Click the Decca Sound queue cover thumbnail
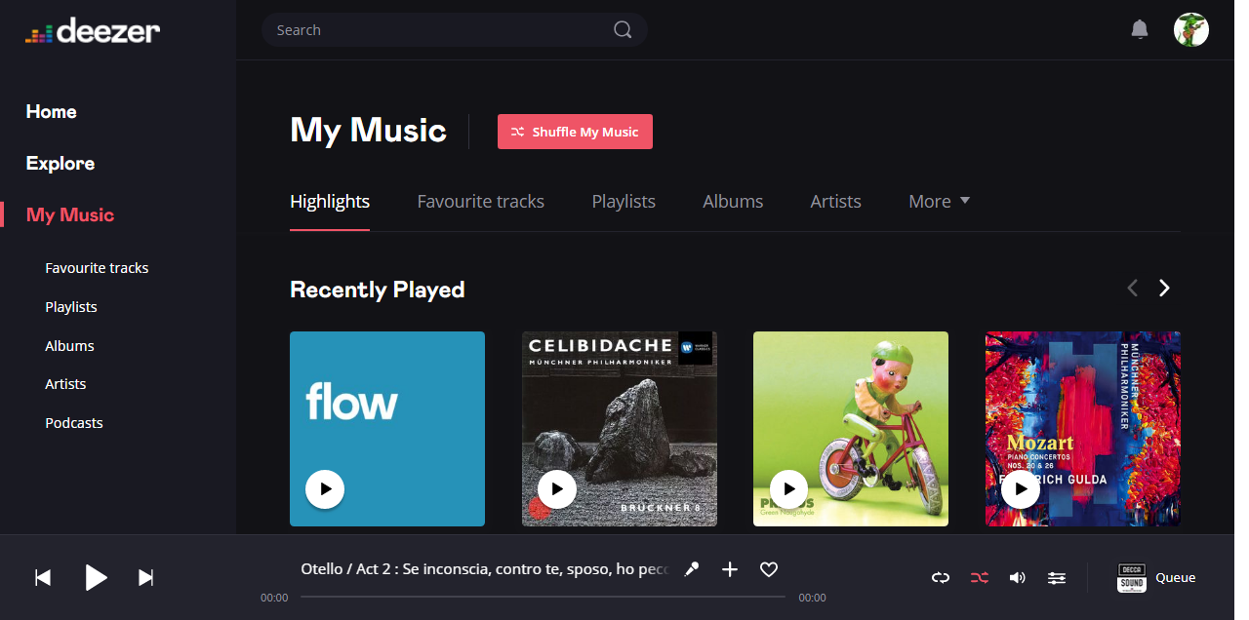This screenshot has width=1249, height=620. (x=1131, y=578)
